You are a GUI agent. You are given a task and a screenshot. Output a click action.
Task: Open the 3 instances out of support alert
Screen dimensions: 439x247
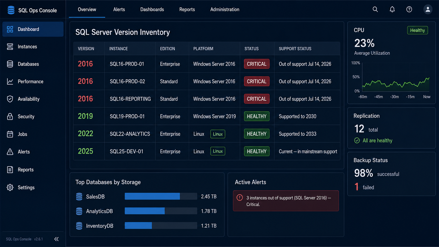pyautogui.click(x=286, y=201)
